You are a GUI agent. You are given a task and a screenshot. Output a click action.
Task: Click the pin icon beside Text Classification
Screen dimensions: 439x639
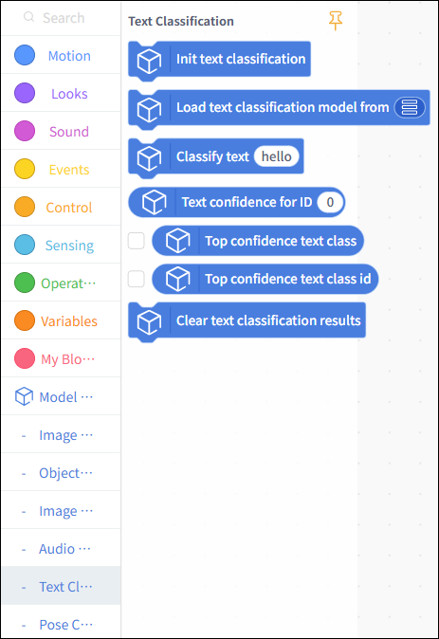pos(335,20)
